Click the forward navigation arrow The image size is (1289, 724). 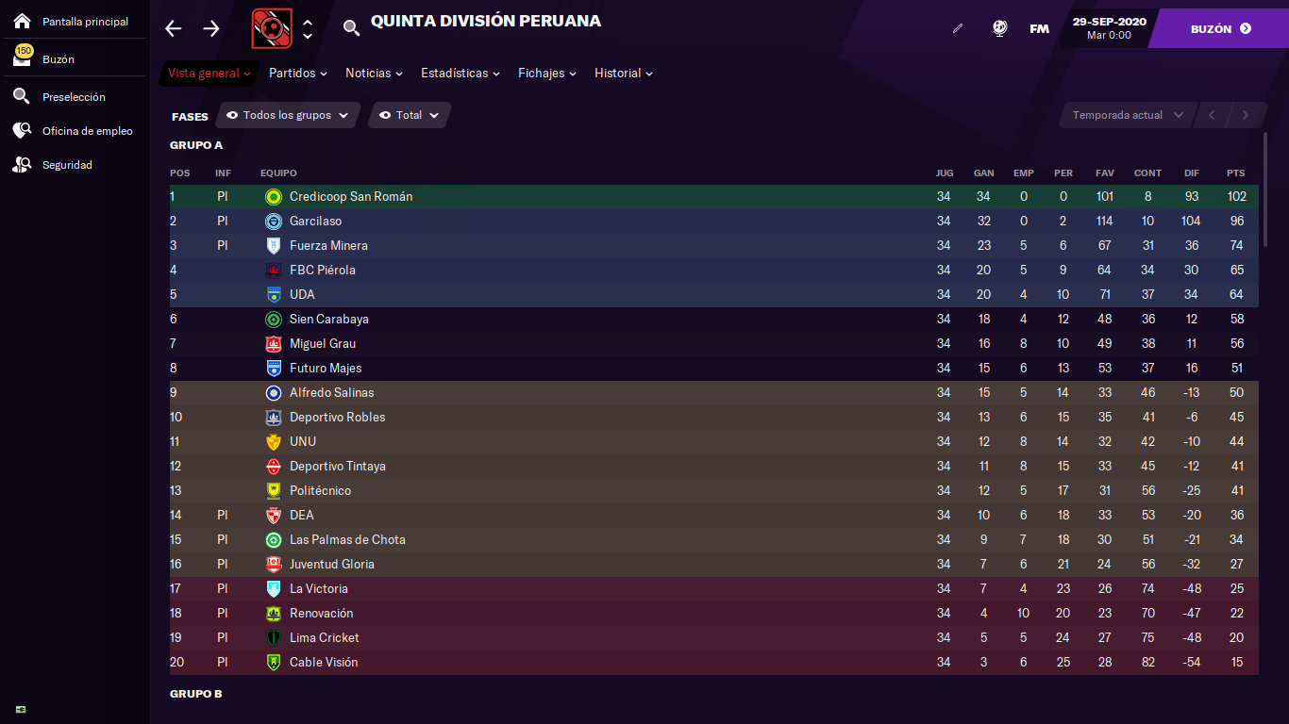pos(211,28)
